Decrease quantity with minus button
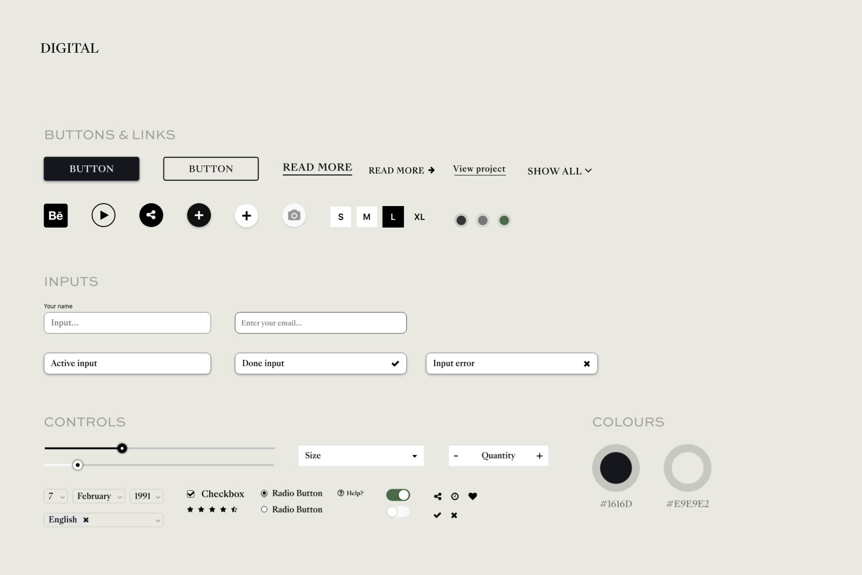 pyautogui.click(x=456, y=456)
